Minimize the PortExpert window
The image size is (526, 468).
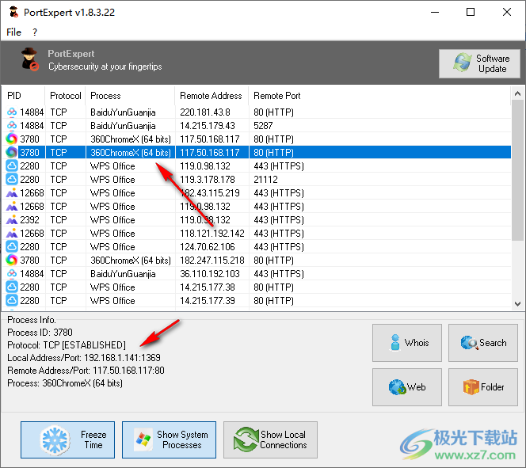[x=435, y=13]
